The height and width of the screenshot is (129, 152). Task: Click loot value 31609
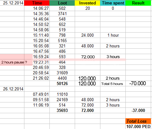[x=62, y=73]
